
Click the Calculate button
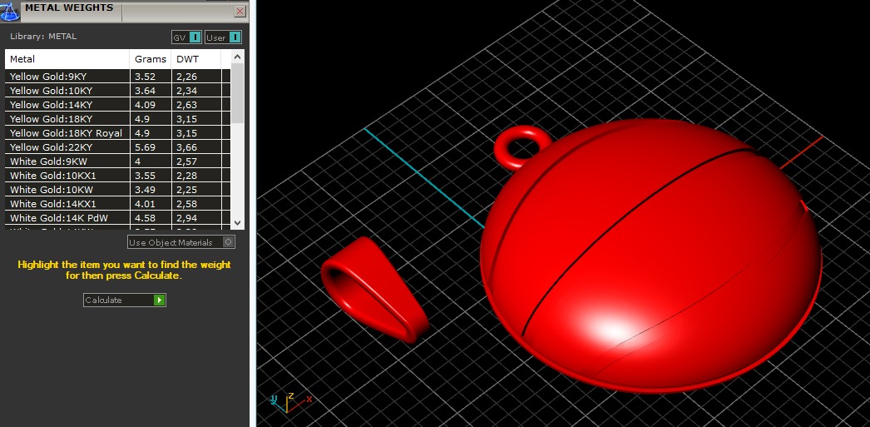[x=125, y=300]
